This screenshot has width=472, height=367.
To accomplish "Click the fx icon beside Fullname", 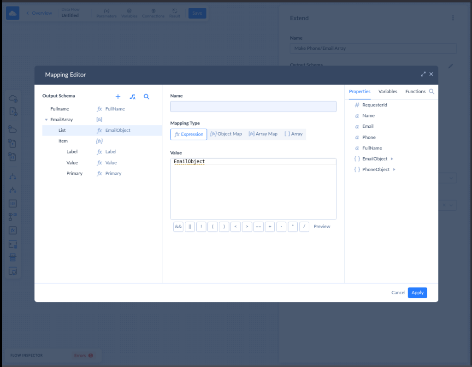I will tap(100, 109).
